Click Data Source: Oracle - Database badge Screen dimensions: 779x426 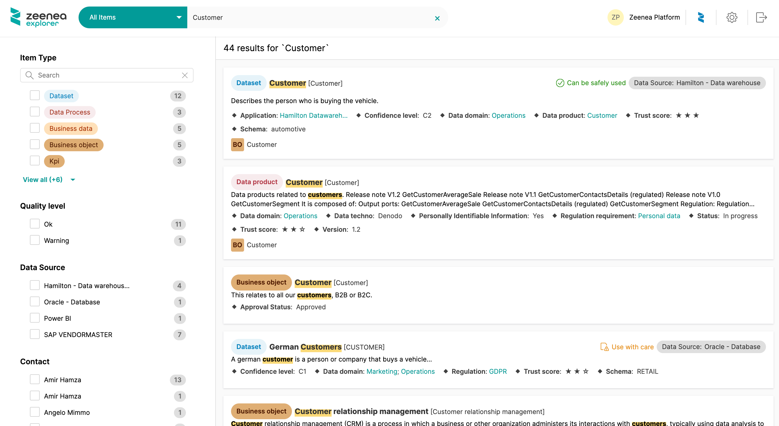coord(711,347)
